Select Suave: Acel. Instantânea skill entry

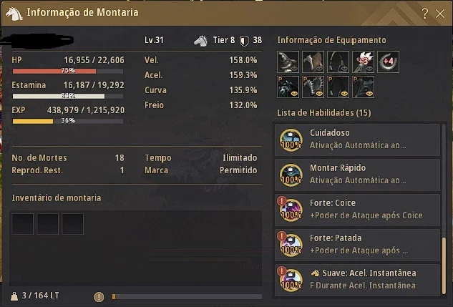tap(357, 280)
